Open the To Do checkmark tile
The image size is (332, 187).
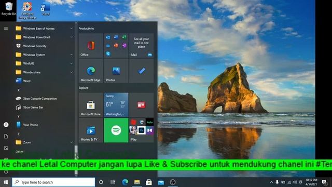pos(141,71)
